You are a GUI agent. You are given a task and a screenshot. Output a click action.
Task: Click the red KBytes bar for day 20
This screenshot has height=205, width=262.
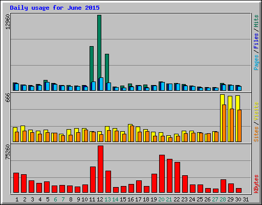point(162,174)
